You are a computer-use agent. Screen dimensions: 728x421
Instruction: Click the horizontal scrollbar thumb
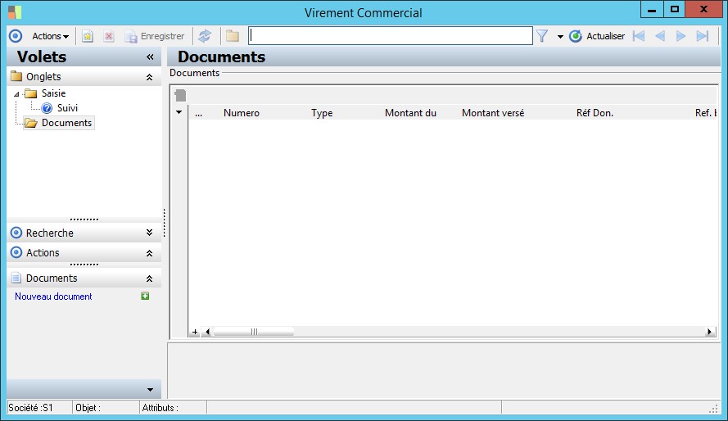(x=254, y=332)
